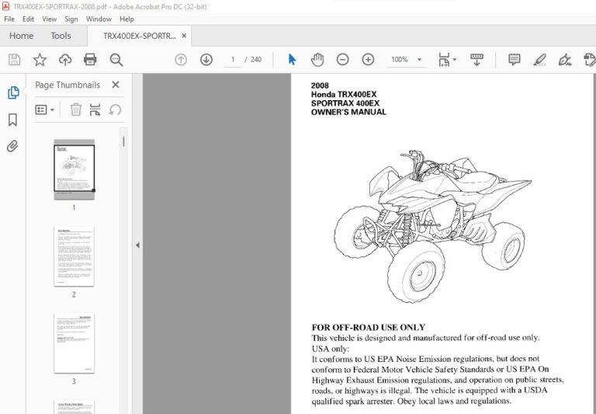
Task: Click the Save file icon
Action: click(15, 60)
